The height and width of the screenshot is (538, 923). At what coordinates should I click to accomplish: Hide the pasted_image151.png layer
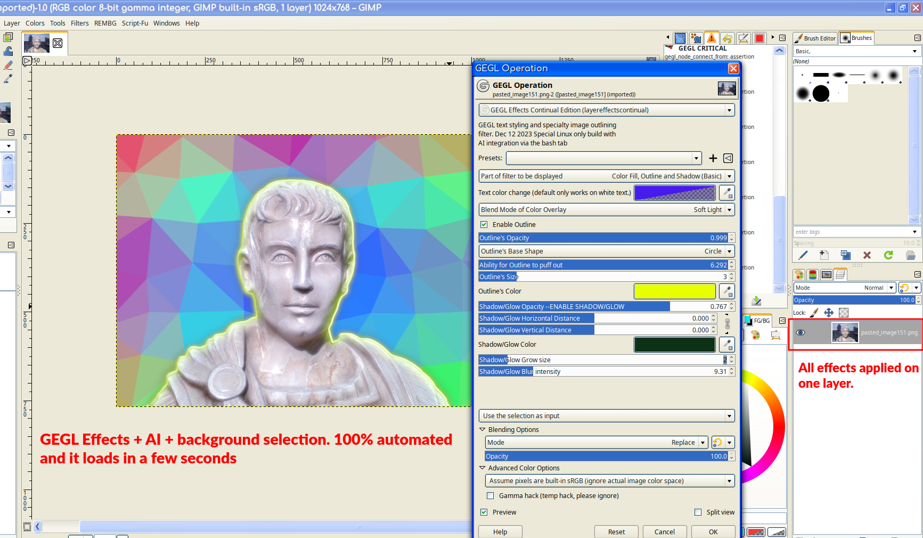click(800, 332)
